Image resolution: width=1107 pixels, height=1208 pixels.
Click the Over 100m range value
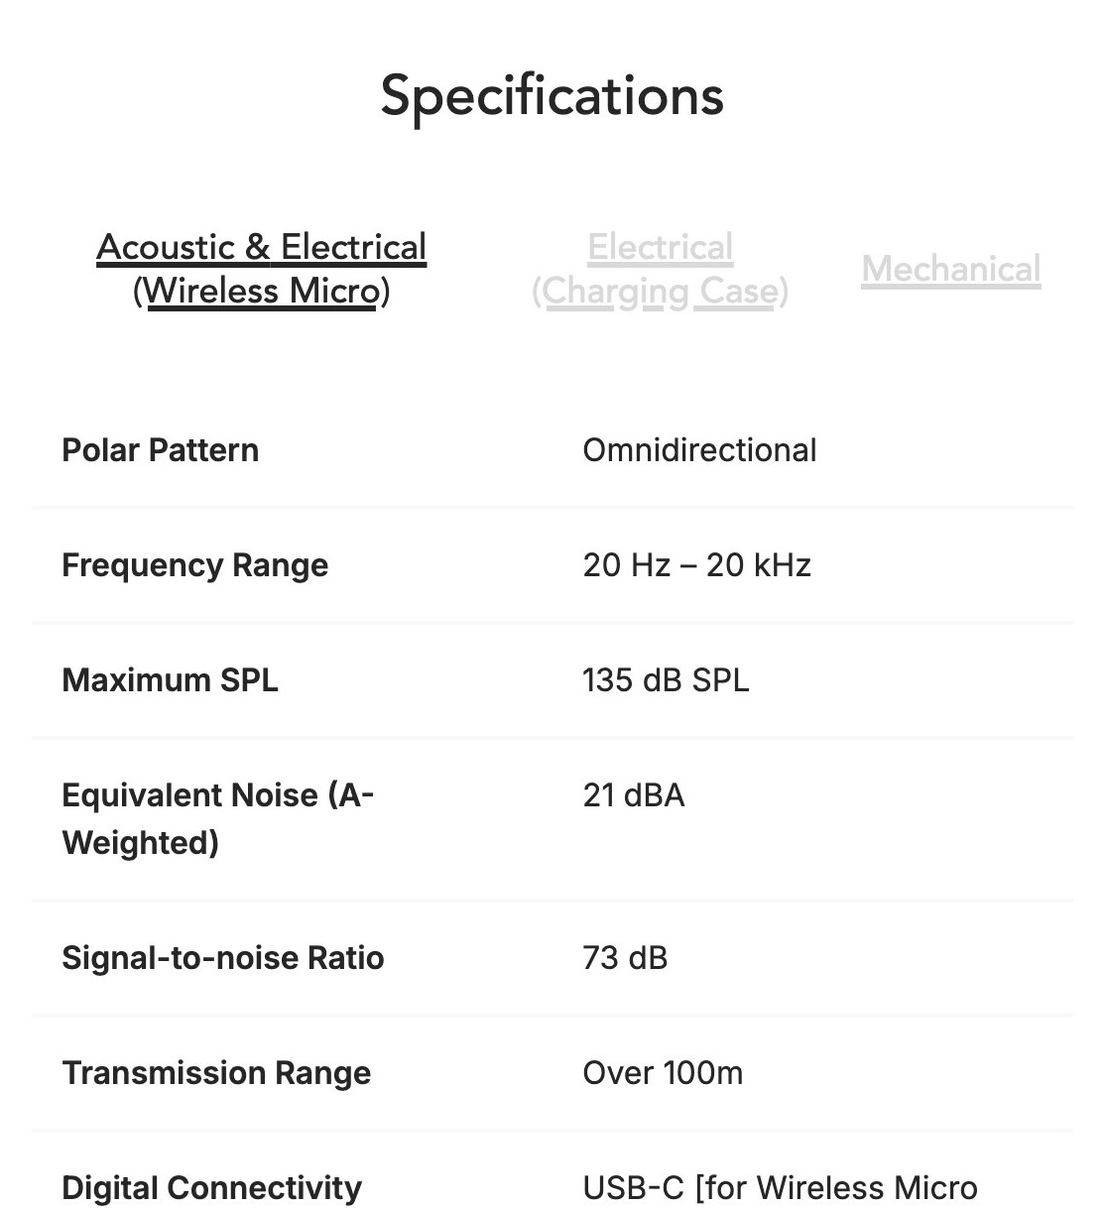point(663,1073)
